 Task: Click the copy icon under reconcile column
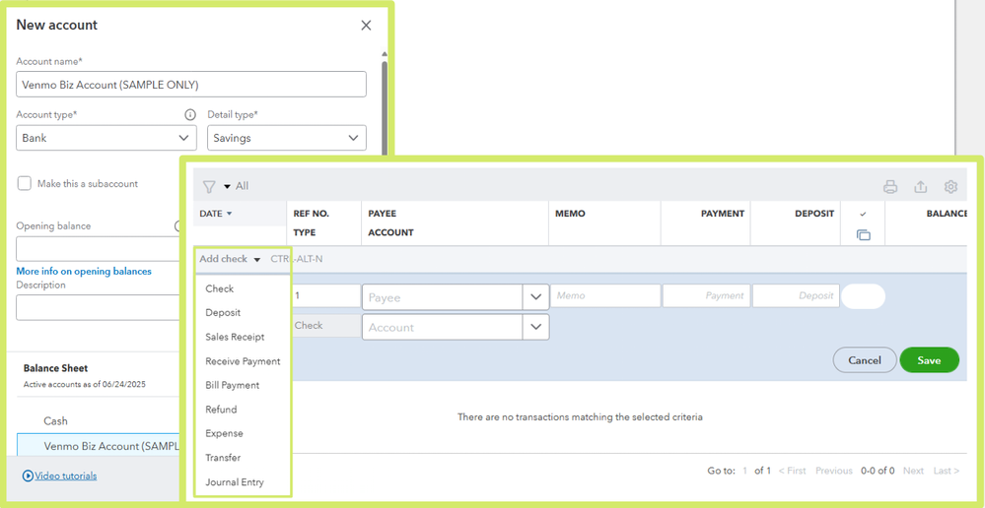[x=863, y=235]
